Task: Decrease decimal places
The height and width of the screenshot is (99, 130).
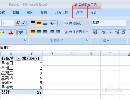Action: [123, 32]
